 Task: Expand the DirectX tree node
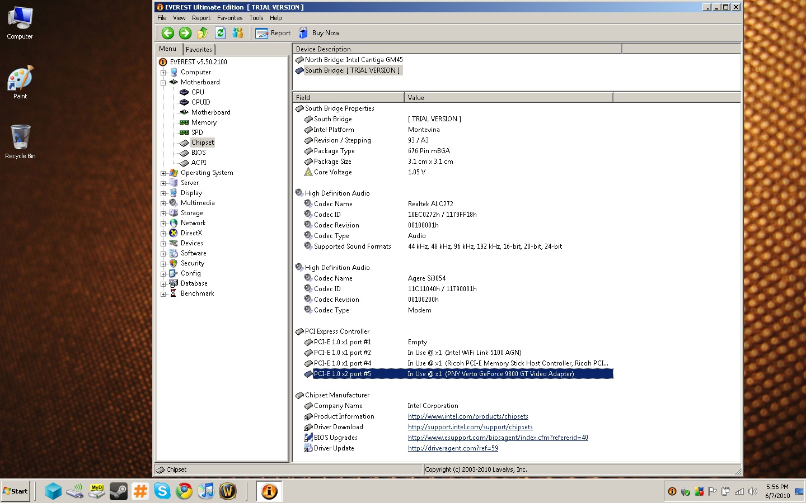click(x=163, y=234)
